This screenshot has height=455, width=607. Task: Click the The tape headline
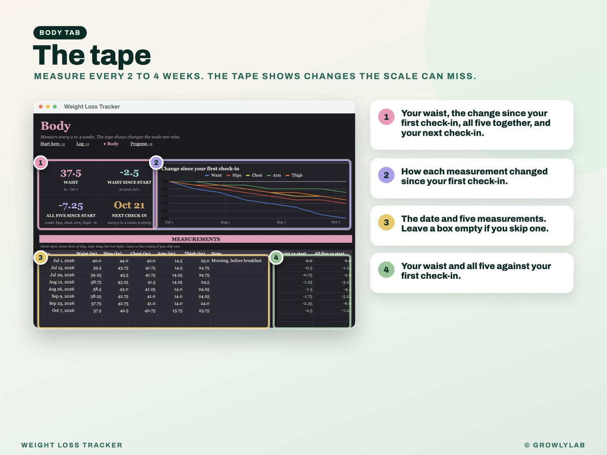(x=92, y=55)
